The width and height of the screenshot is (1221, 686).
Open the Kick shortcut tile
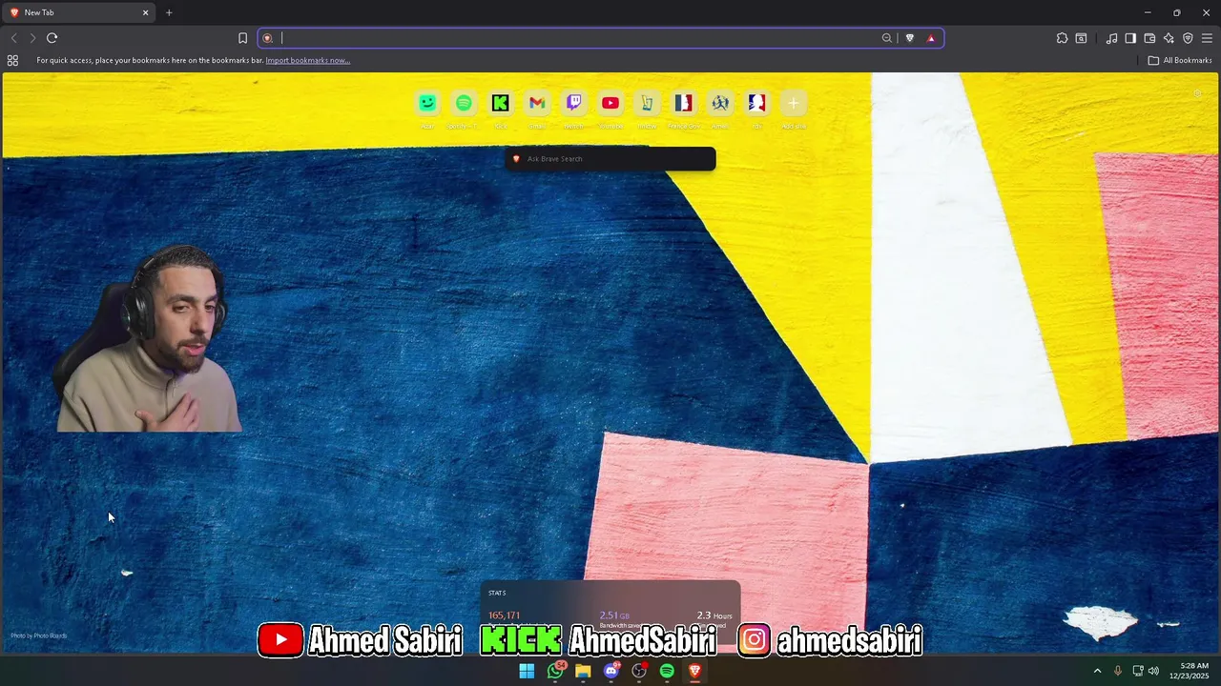(501, 103)
